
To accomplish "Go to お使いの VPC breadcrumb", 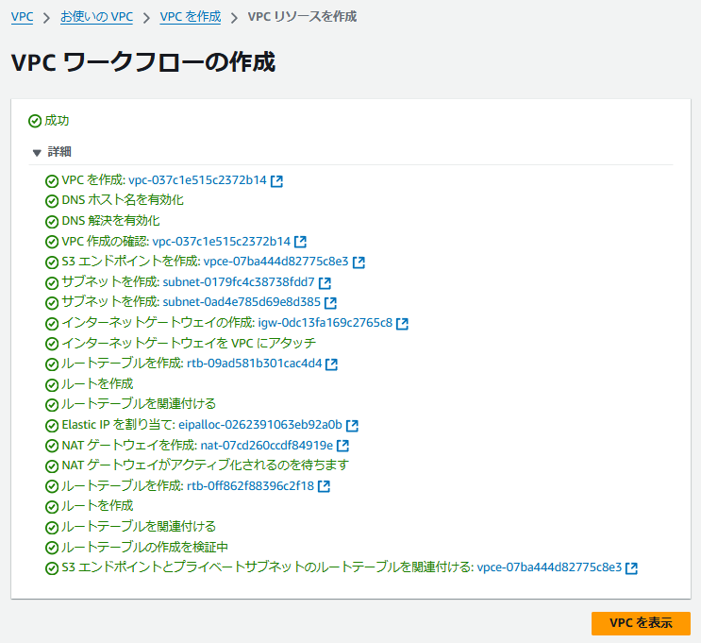I will pyautogui.click(x=96, y=17).
